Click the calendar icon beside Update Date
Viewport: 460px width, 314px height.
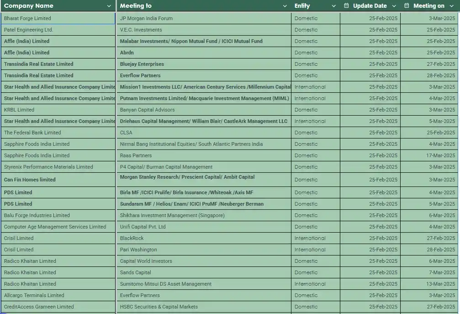point(346,5)
